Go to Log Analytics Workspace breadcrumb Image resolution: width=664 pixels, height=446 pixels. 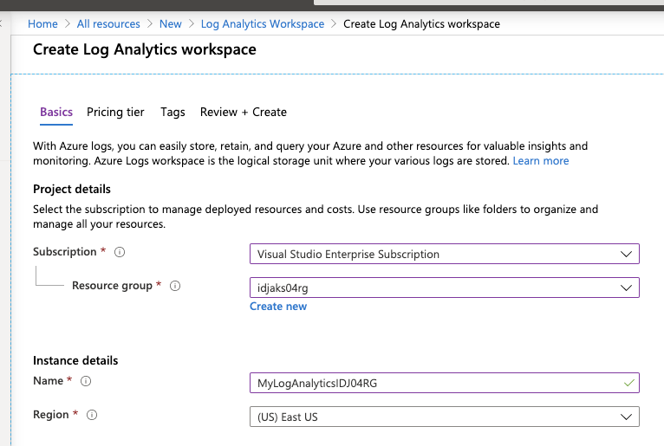pos(263,24)
